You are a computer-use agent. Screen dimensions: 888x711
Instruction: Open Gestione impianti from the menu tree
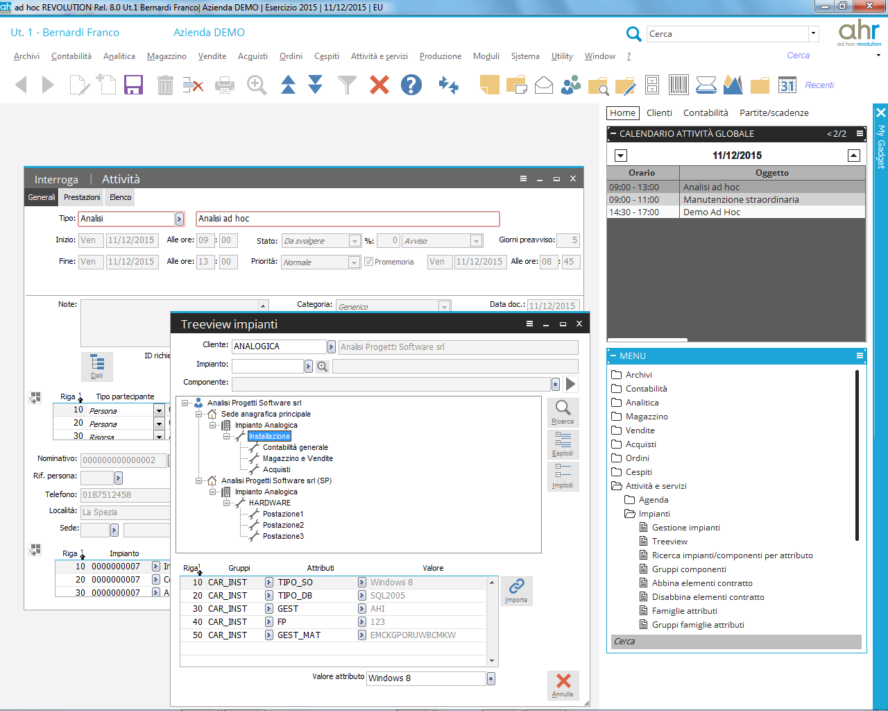(x=685, y=528)
